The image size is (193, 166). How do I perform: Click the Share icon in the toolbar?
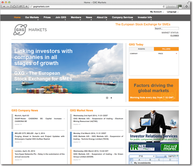(20, 7)
